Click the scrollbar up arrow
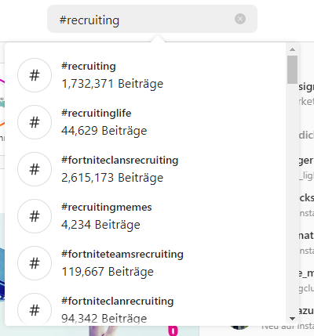314x336 pixels. pos(293,49)
